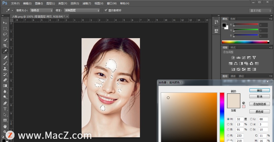The width and height of the screenshot is (274, 142).
Task: Open the 样本 所有图层 dropdown
Action: 82,10
